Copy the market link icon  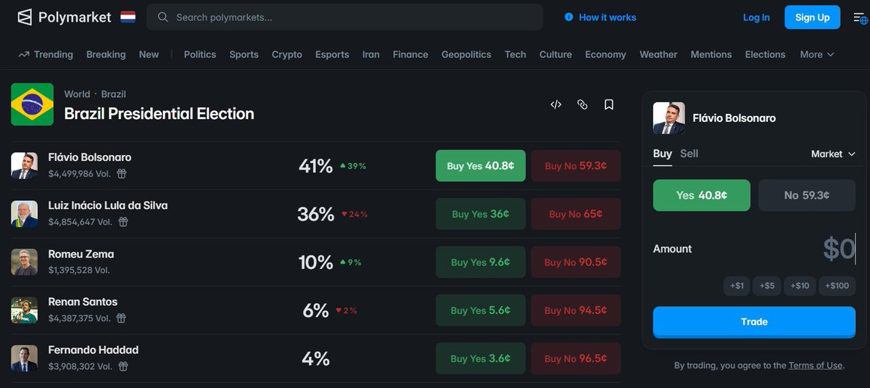(582, 104)
